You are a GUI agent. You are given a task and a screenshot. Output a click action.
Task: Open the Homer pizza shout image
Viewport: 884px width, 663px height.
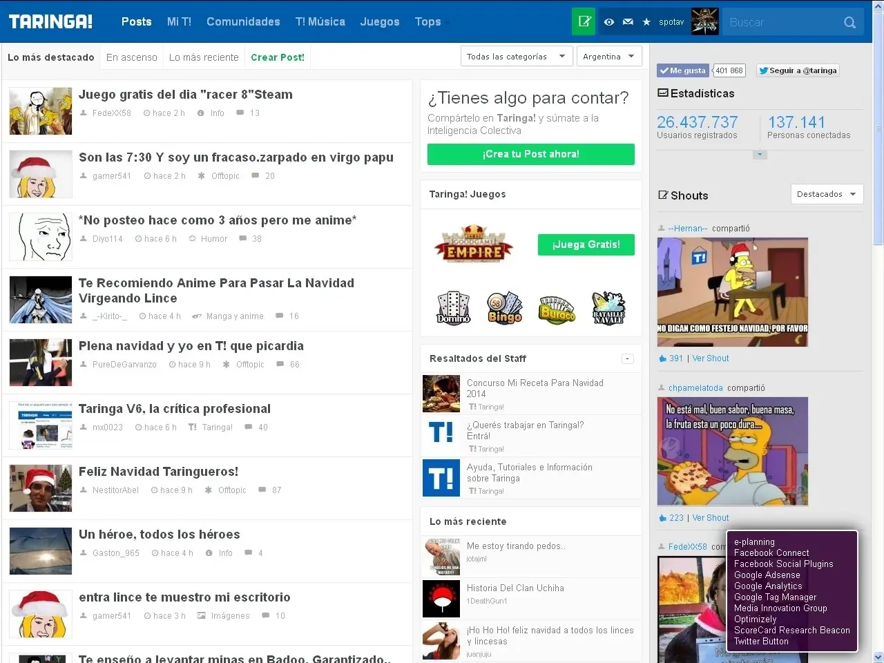[x=733, y=452]
